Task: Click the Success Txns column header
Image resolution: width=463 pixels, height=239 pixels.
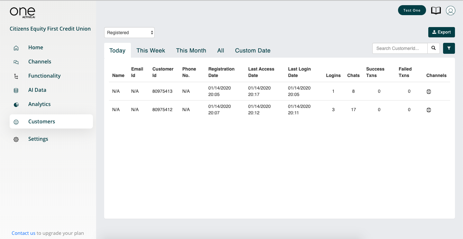Action: (x=375, y=72)
